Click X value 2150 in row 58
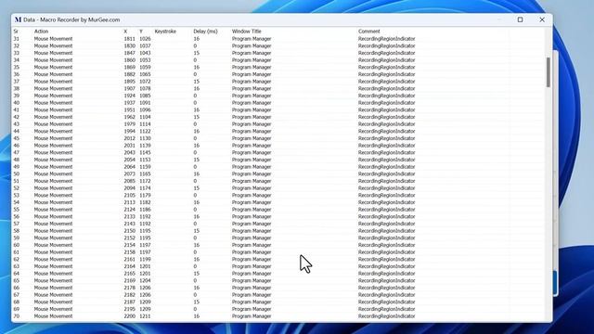This screenshot has height=334, width=594. click(x=130, y=231)
